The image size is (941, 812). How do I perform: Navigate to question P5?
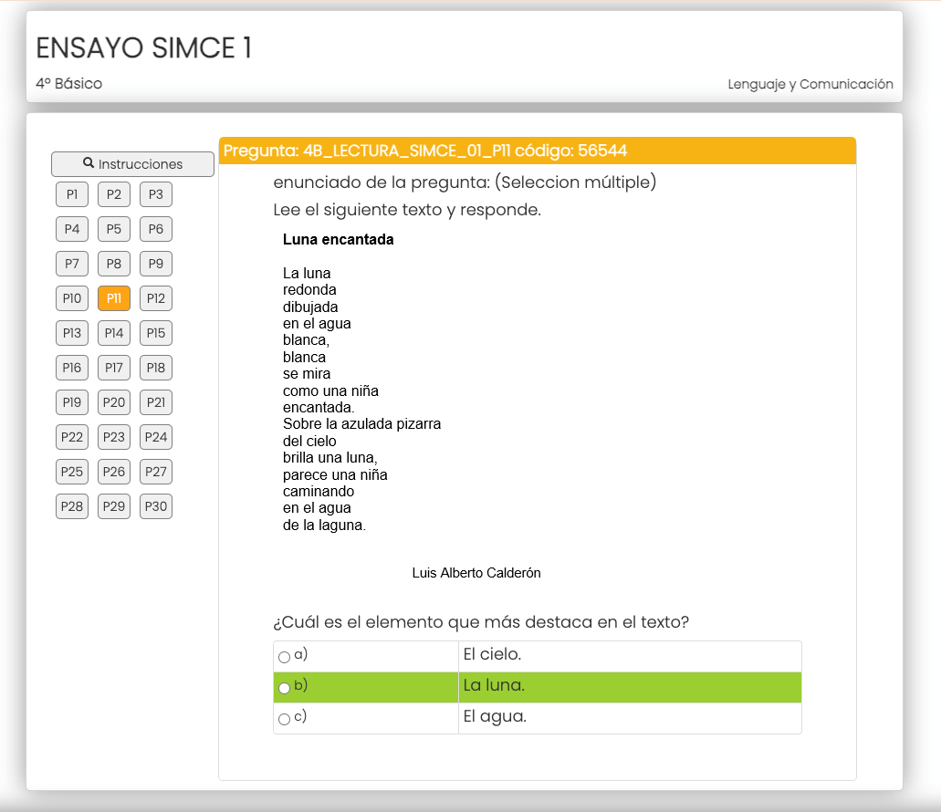[114, 229]
